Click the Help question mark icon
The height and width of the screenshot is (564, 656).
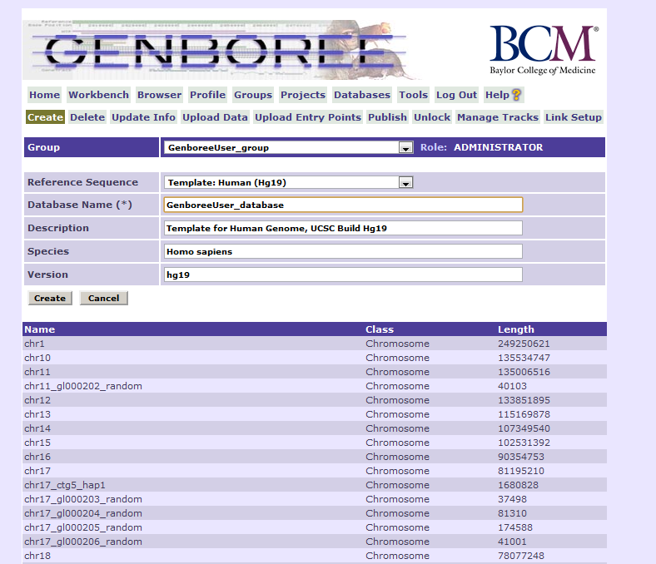[x=516, y=95]
